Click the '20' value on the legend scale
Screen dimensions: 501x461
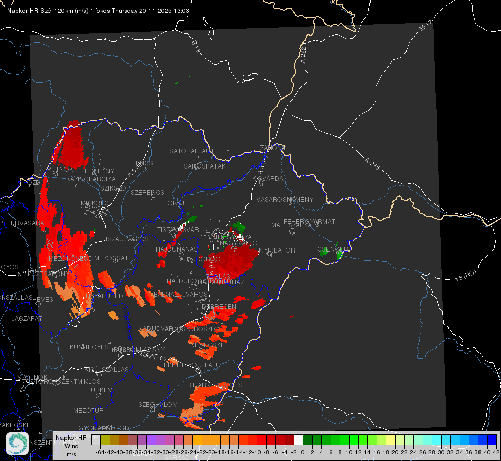(x=395, y=452)
